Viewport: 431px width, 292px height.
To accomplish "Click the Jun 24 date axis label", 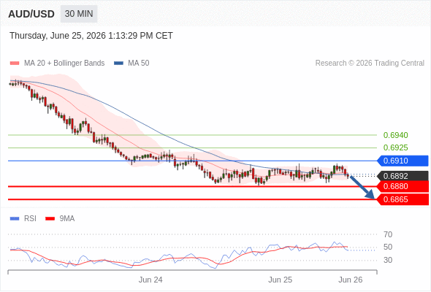I will [150, 280].
